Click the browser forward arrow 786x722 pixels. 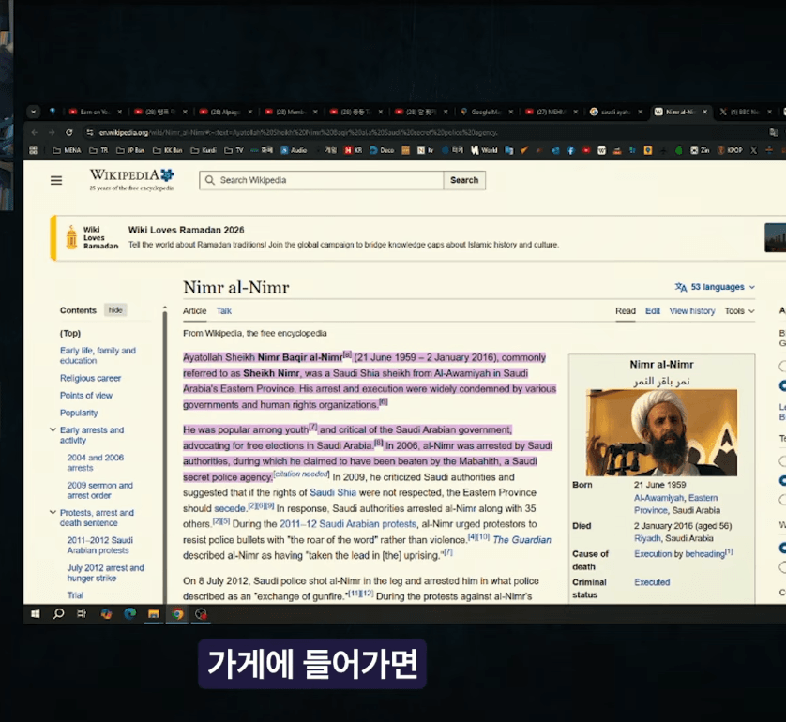(52, 132)
